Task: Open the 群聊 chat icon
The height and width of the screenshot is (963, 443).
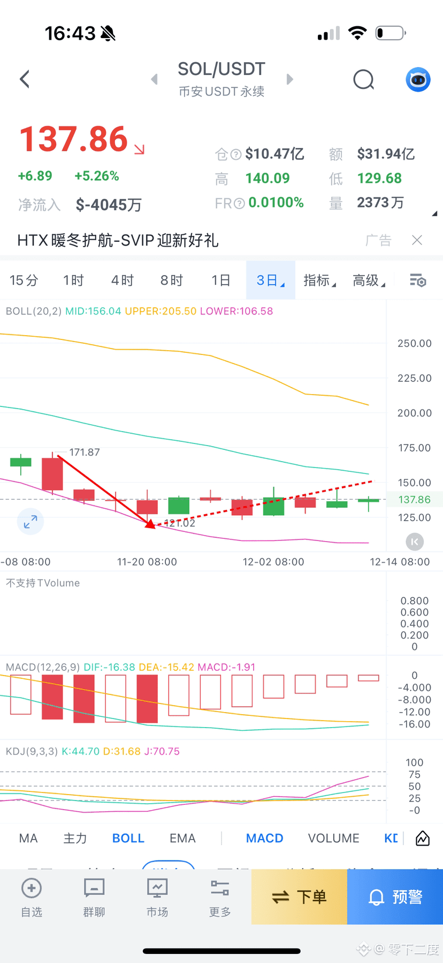Action: (94, 897)
